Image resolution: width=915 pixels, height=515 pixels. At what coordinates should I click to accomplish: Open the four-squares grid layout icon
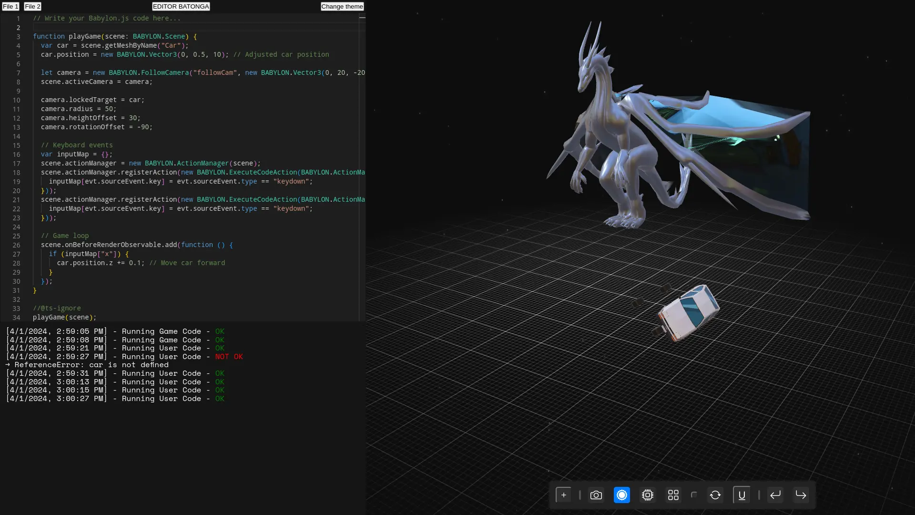[673, 495]
